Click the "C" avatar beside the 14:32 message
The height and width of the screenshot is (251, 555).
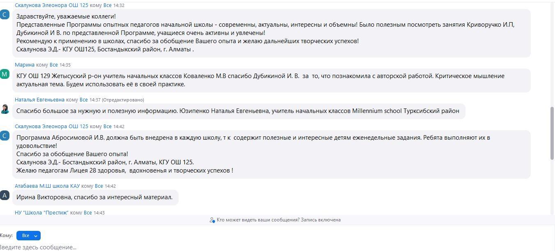pos(5,15)
